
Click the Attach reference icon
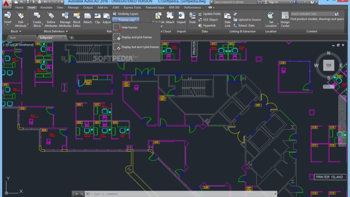pos(87,18)
